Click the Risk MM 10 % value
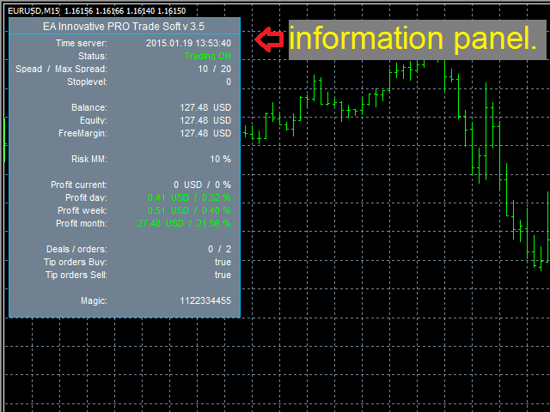 coord(220,159)
